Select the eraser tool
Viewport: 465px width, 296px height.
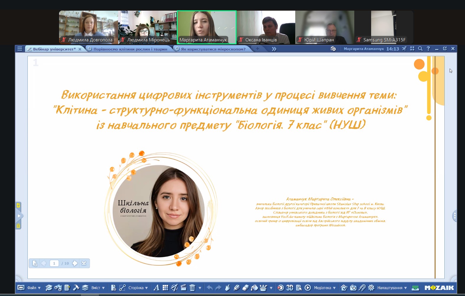(x=245, y=288)
